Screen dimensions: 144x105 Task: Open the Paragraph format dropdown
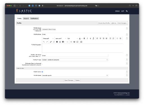48,38
